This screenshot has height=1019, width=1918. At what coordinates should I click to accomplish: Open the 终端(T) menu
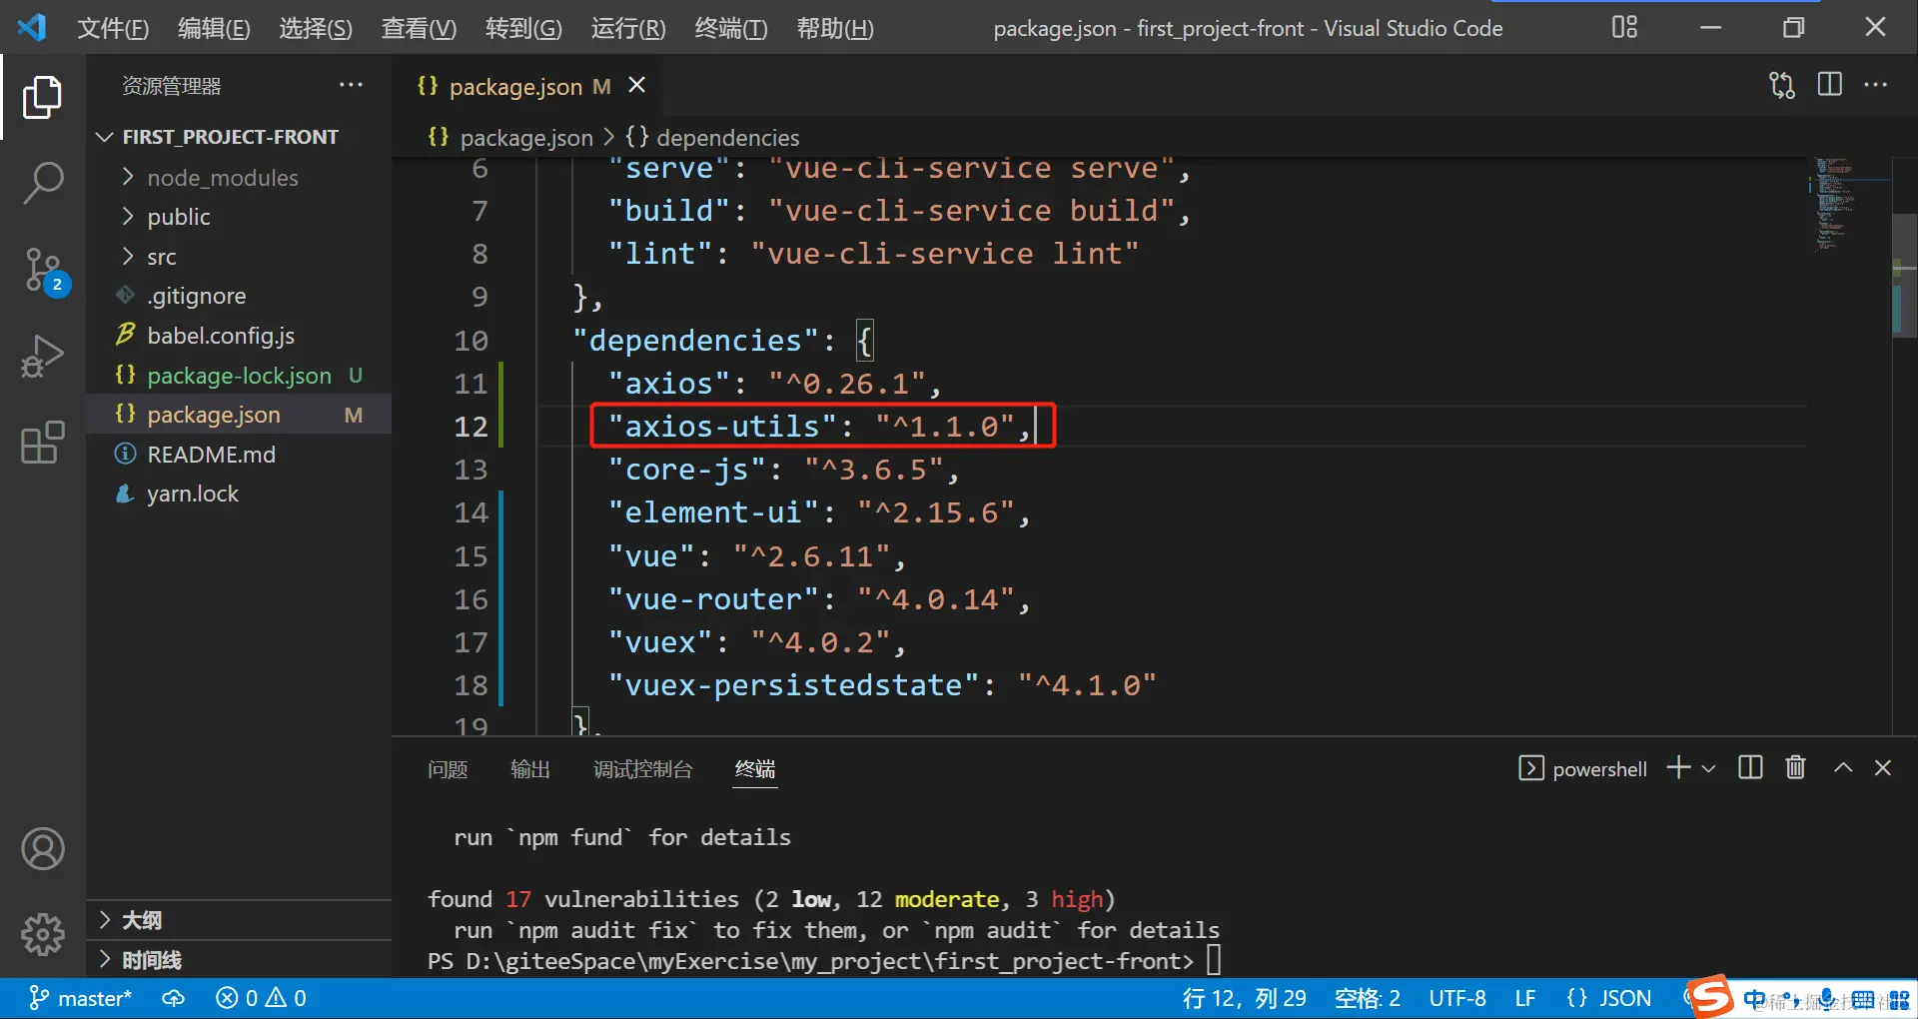[731, 28]
